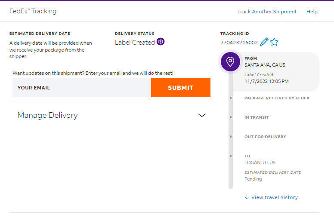Select the Out for Delivery progress step
This screenshot has height=218, width=334.
pyautogui.click(x=265, y=137)
